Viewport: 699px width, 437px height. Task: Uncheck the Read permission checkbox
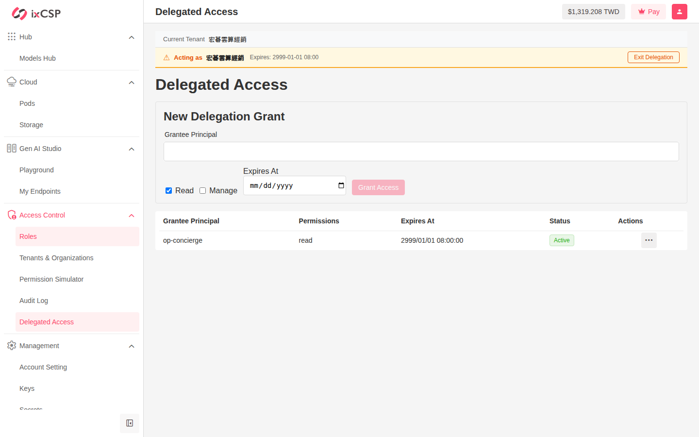click(x=169, y=191)
